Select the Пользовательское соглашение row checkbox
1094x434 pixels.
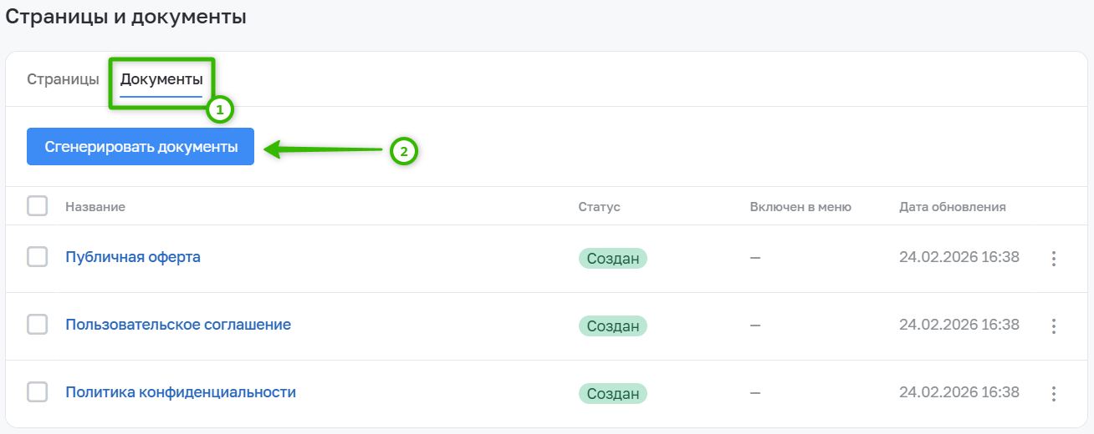tap(37, 325)
